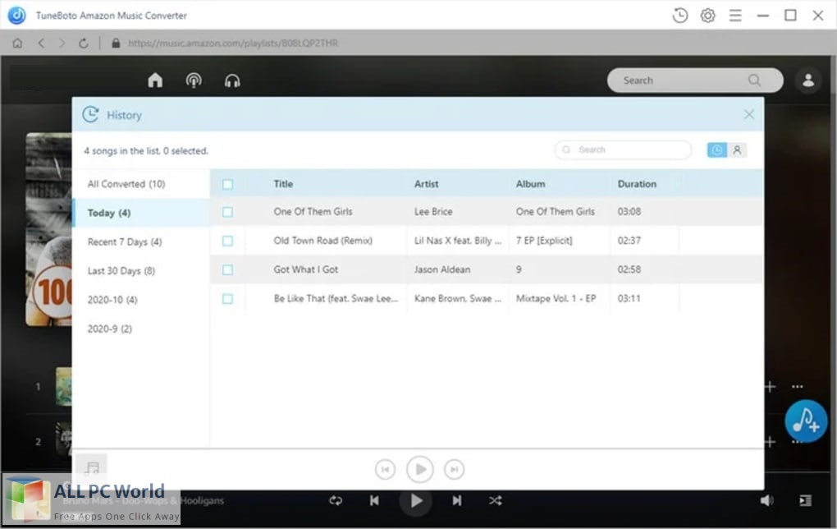Navigate forward with the right arrow
This screenshot has height=529, width=837.
tap(62, 44)
